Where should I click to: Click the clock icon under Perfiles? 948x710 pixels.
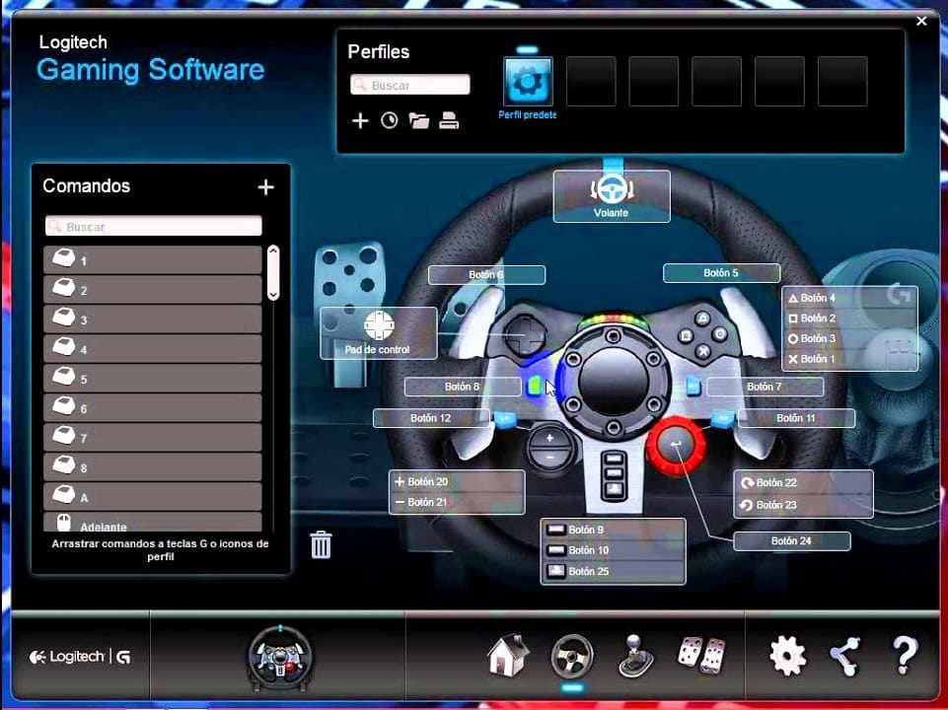[389, 121]
